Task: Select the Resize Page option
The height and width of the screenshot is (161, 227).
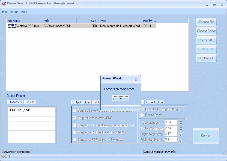Action: 142,114
